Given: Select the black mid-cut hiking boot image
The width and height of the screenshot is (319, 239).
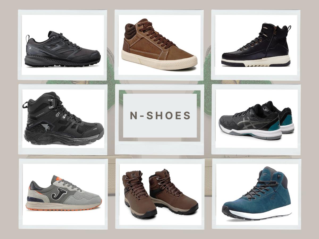Looking at the screenshot, I should 63,119.
